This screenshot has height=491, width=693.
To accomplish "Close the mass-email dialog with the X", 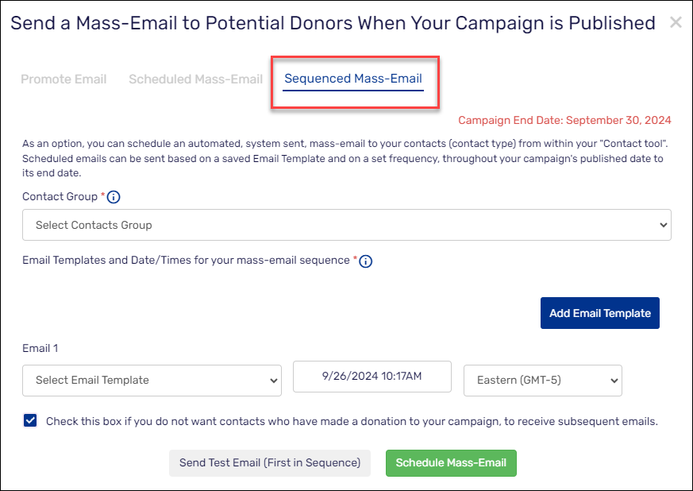I will tap(676, 23).
